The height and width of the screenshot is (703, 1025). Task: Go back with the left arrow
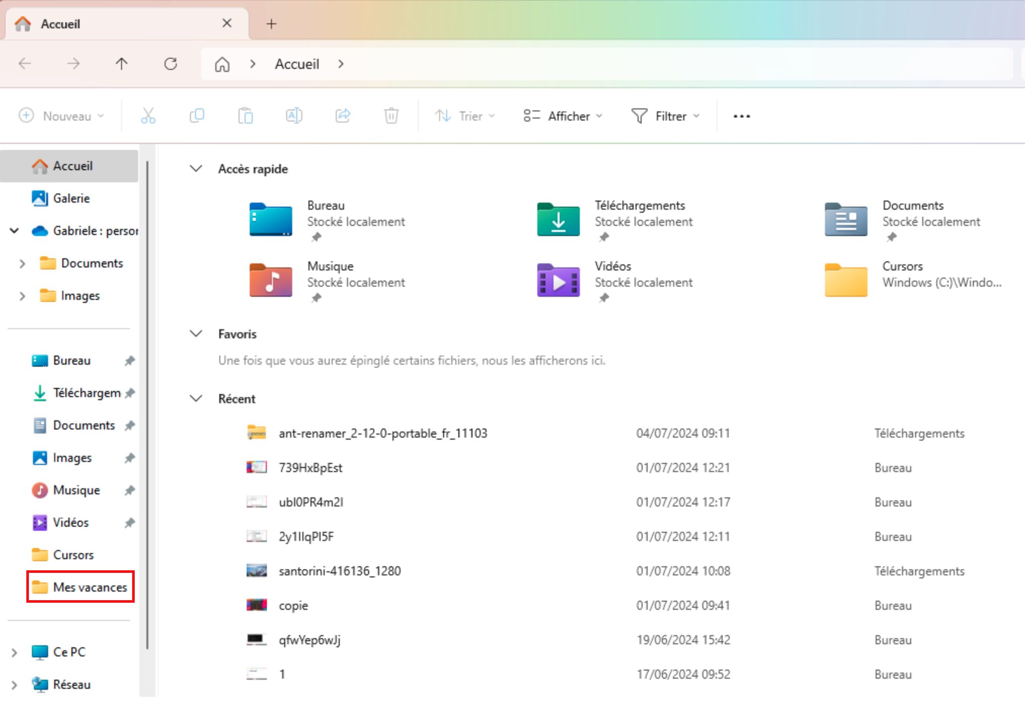[x=25, y=64]
